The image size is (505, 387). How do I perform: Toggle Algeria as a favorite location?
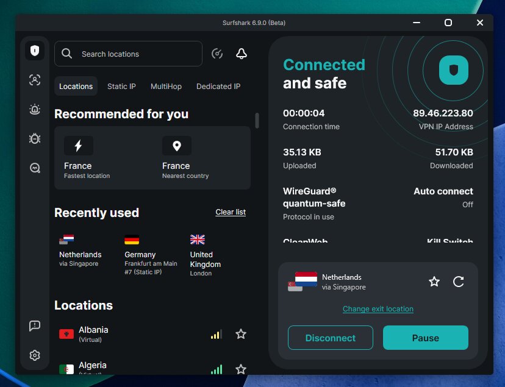[x=241, y=369]
